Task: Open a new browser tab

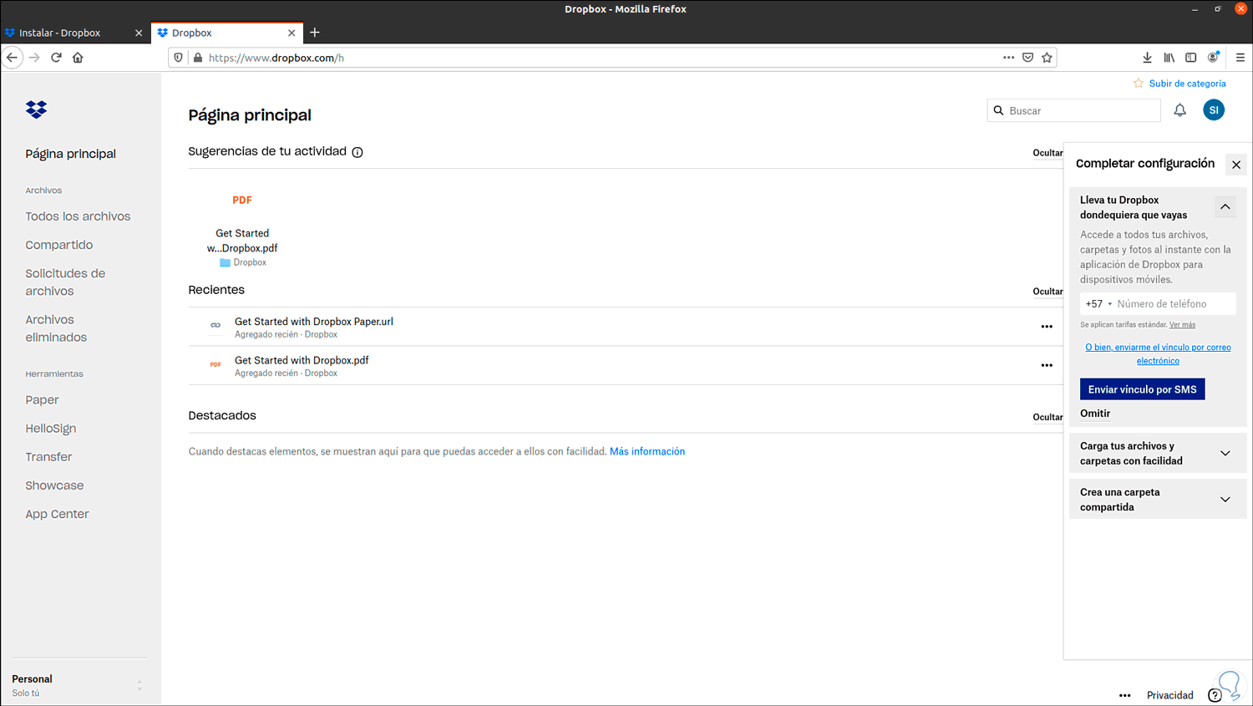Action: coord(315,33)
